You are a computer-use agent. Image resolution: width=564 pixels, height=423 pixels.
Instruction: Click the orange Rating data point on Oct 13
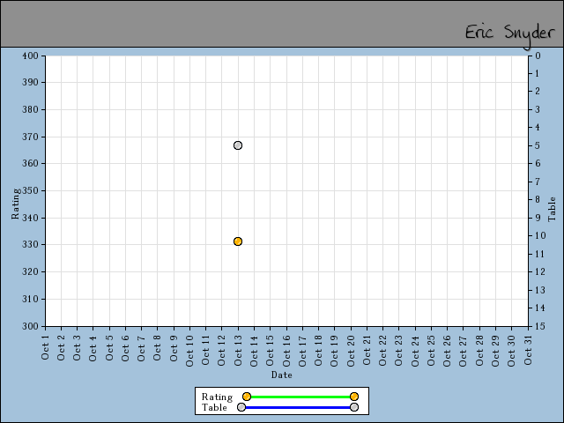click(x=238, y=241)
